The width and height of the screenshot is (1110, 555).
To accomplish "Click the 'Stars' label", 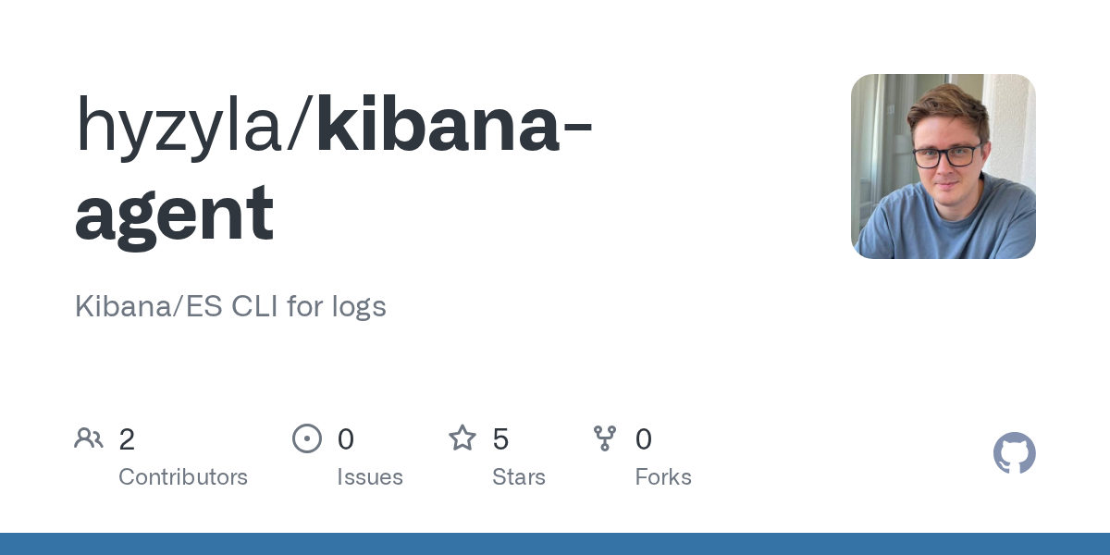I will pyautogui.click(x=519, y=477).
